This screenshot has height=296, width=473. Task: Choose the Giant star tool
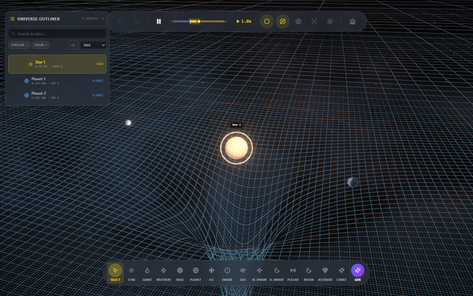tap(147, 273)
